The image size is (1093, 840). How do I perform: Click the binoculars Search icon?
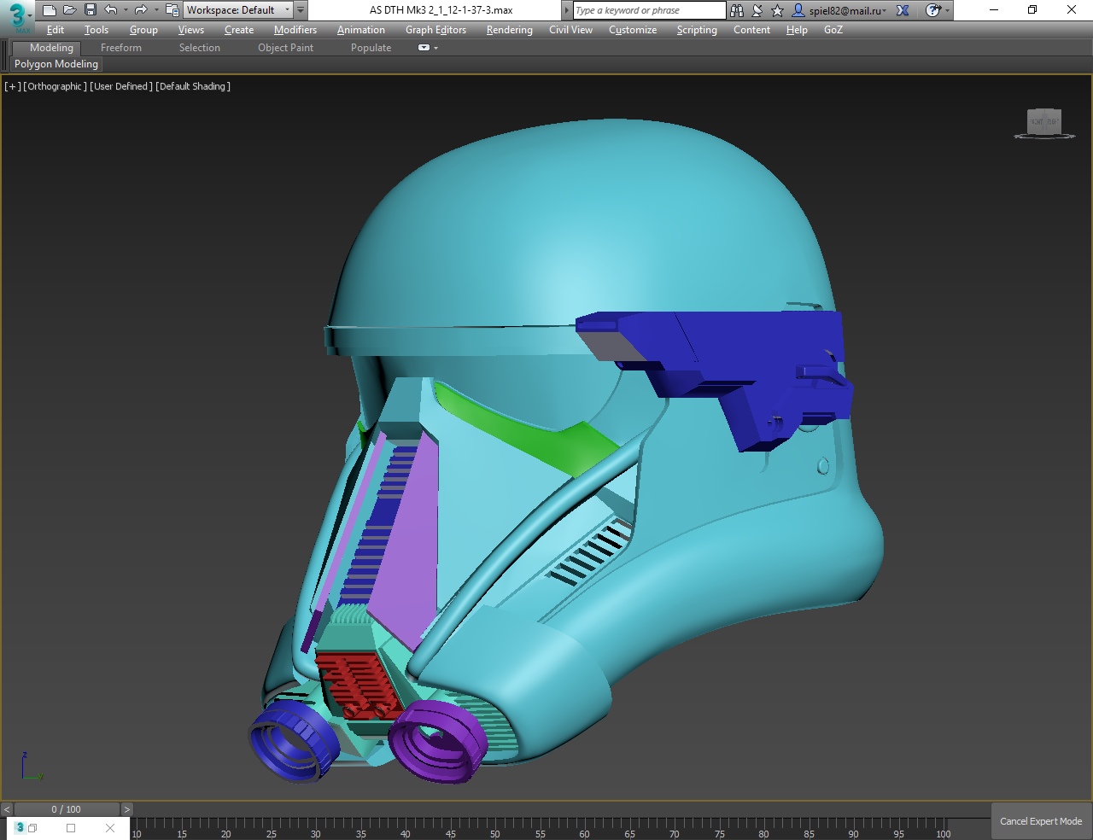click(x=737, y=10)
